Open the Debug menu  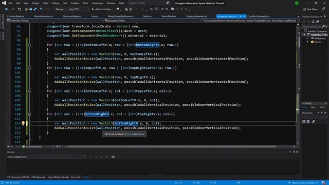(x=56, y=3)
